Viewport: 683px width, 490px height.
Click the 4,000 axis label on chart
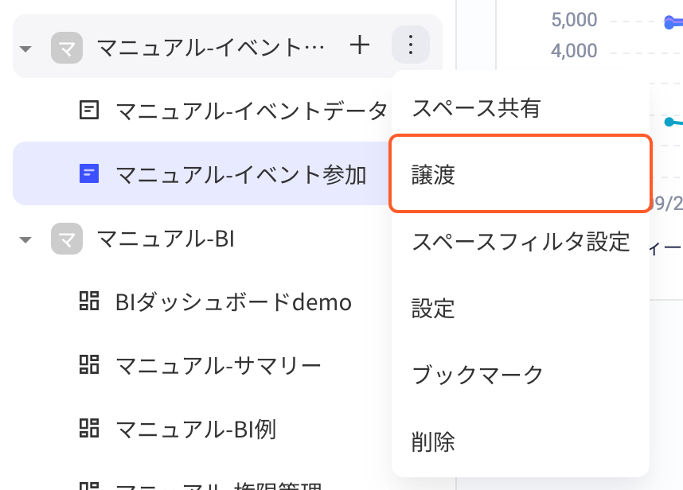(x=574, y=50)
